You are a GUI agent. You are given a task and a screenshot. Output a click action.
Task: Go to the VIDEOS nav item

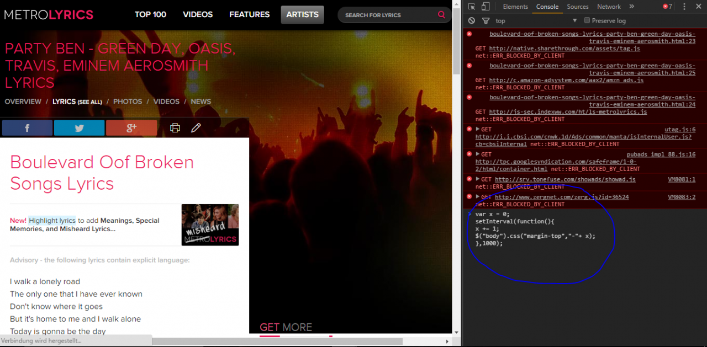(x=198, y=15)
